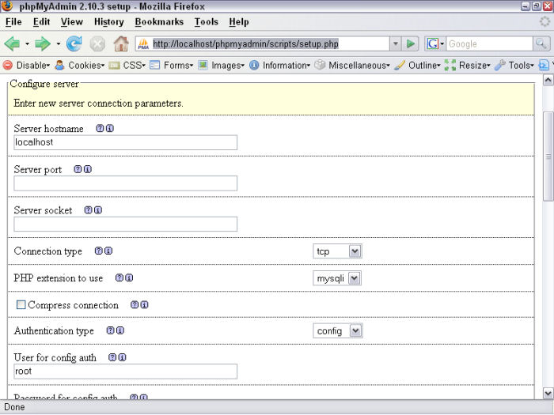This screenshot has width=554, height=415.
Task: Open the Miscellaneous developer toolbar menu
Action: click(352, 66)
